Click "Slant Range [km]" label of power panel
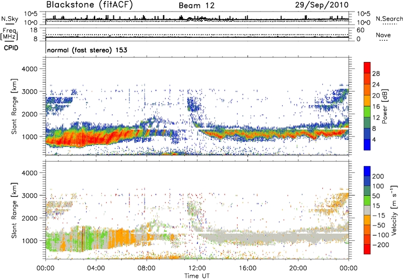The height and width of the screenshot is (279, 403). pyautogui.click(x=14, y=106)
